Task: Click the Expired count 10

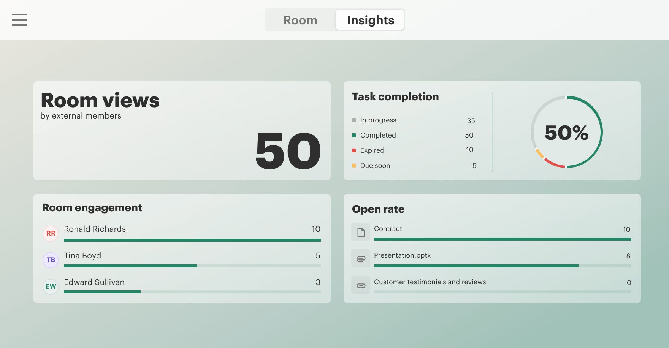Action: [x=470, y=150]
